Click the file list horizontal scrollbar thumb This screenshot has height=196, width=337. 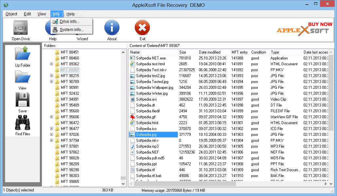tap(185, 184)
